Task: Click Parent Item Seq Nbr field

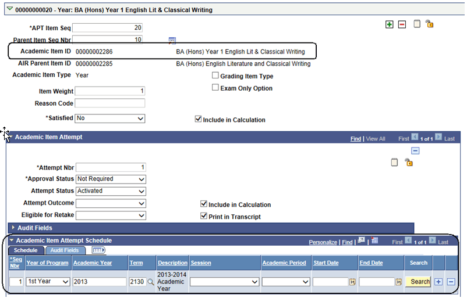Action: [107, 40]
